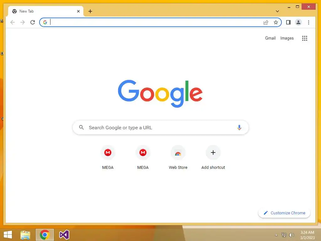The image size is (321, 241).
Task: Minimize the Chrome window
Action: [289, 7]
